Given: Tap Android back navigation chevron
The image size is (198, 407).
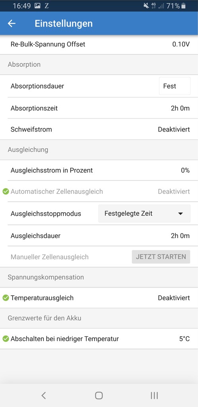Looking at the screenshot, I should point(44,395).
